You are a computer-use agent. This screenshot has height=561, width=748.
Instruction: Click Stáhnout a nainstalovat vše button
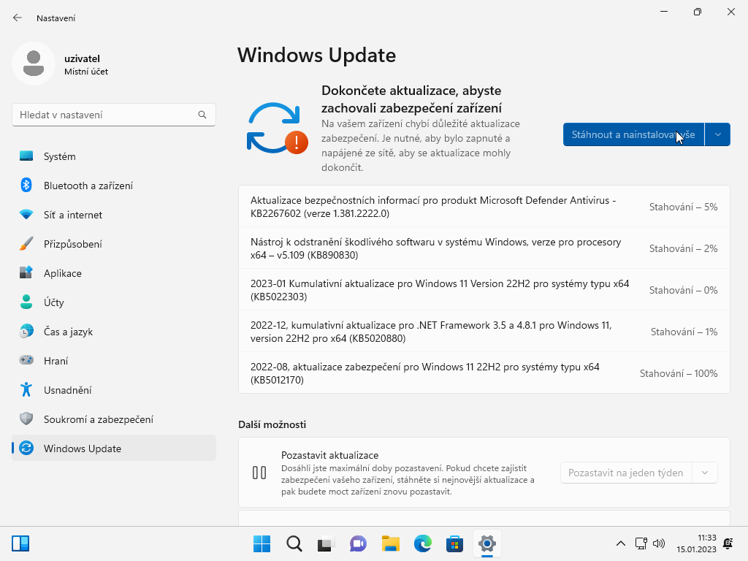(633, 134)
